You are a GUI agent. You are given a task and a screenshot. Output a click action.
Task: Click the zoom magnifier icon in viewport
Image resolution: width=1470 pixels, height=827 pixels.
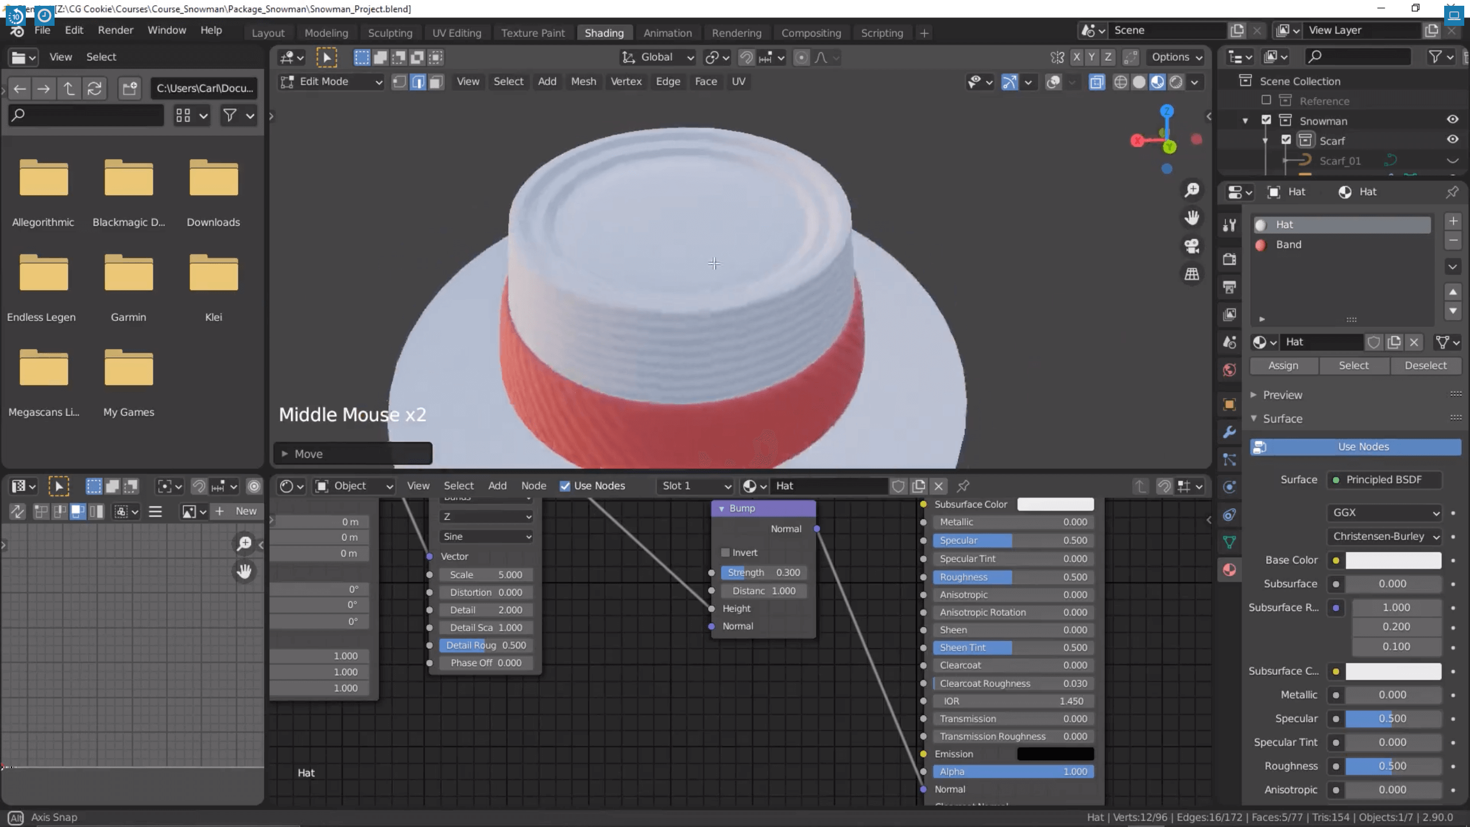pyautogui.click(x=1192, y=190)
